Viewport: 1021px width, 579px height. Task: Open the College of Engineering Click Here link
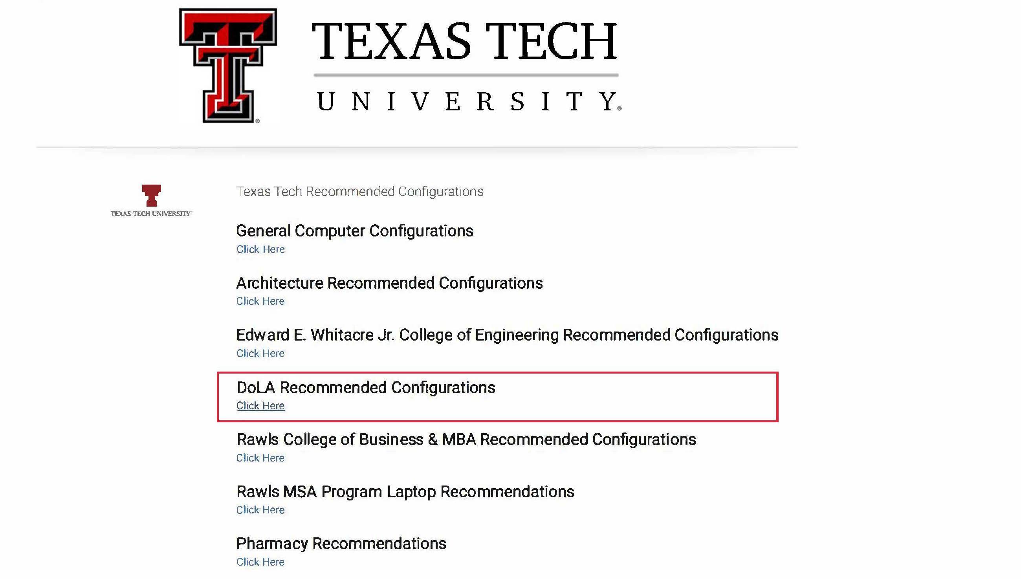tap(260, 354)
